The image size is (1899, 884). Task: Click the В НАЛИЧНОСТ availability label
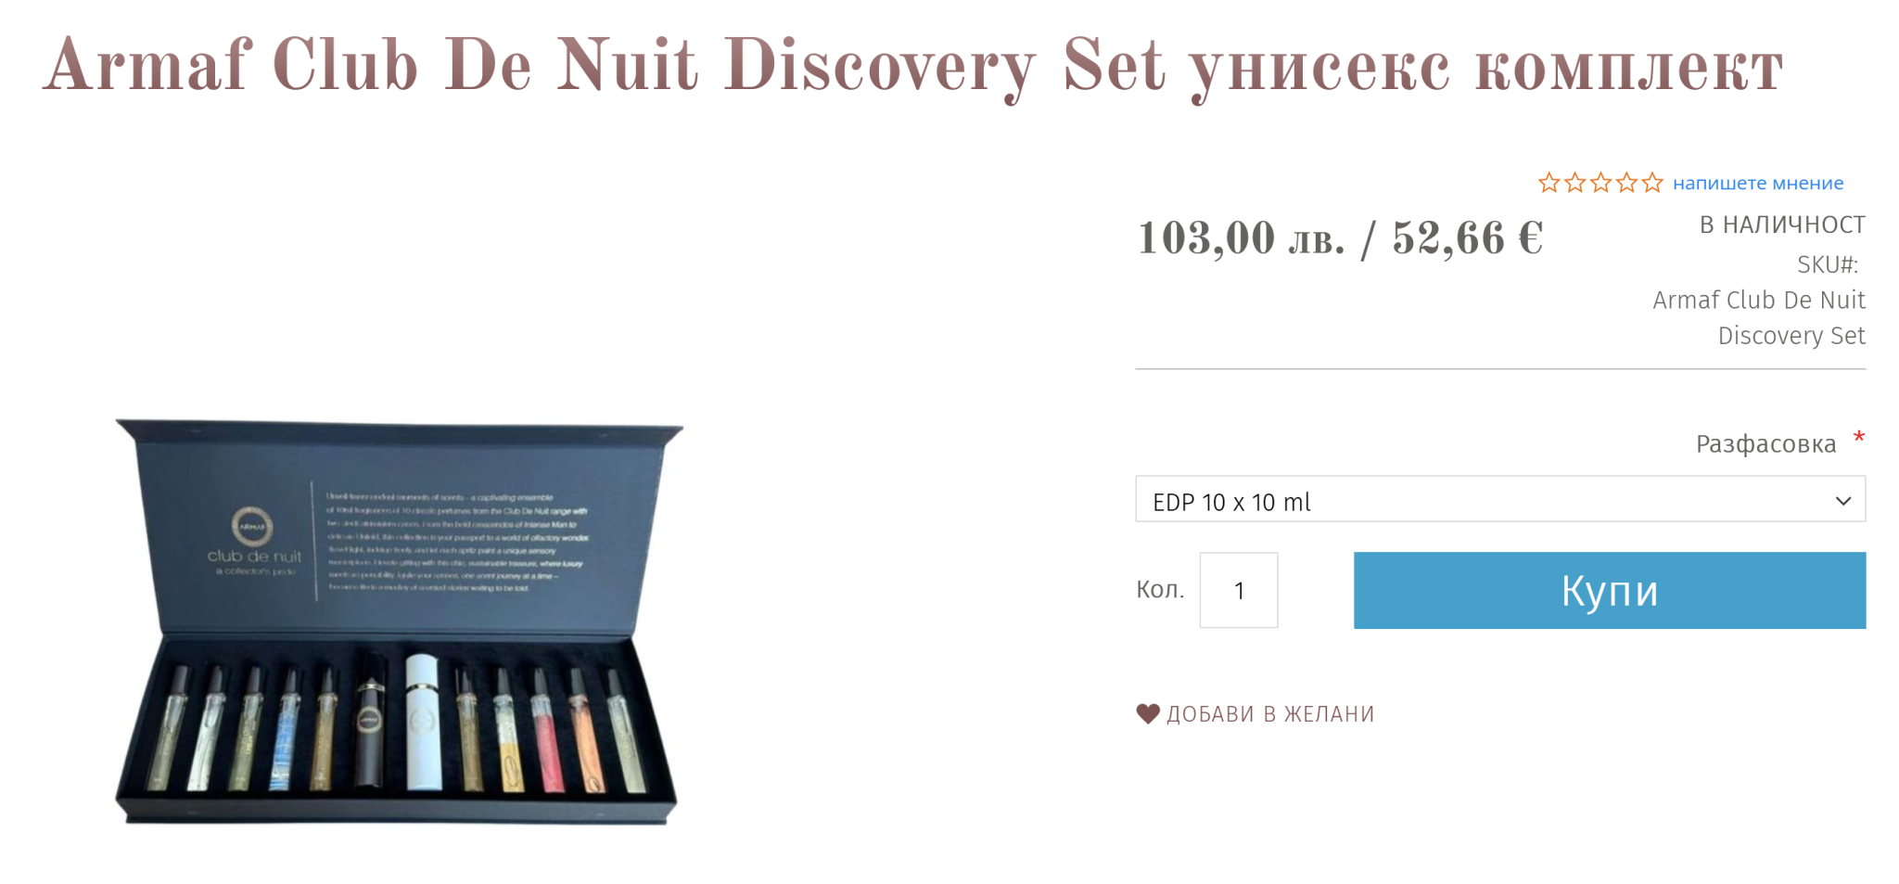coord(1782,224)
